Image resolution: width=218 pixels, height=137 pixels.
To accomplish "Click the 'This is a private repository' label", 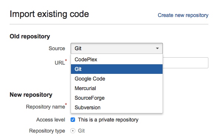I will 108,120.
